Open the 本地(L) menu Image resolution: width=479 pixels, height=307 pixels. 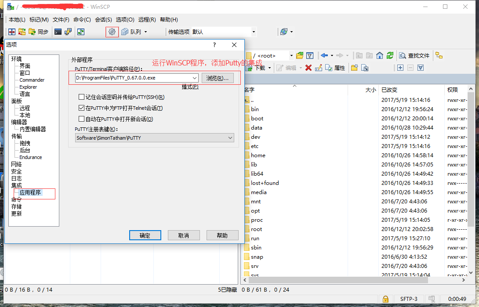coord(17,19)
